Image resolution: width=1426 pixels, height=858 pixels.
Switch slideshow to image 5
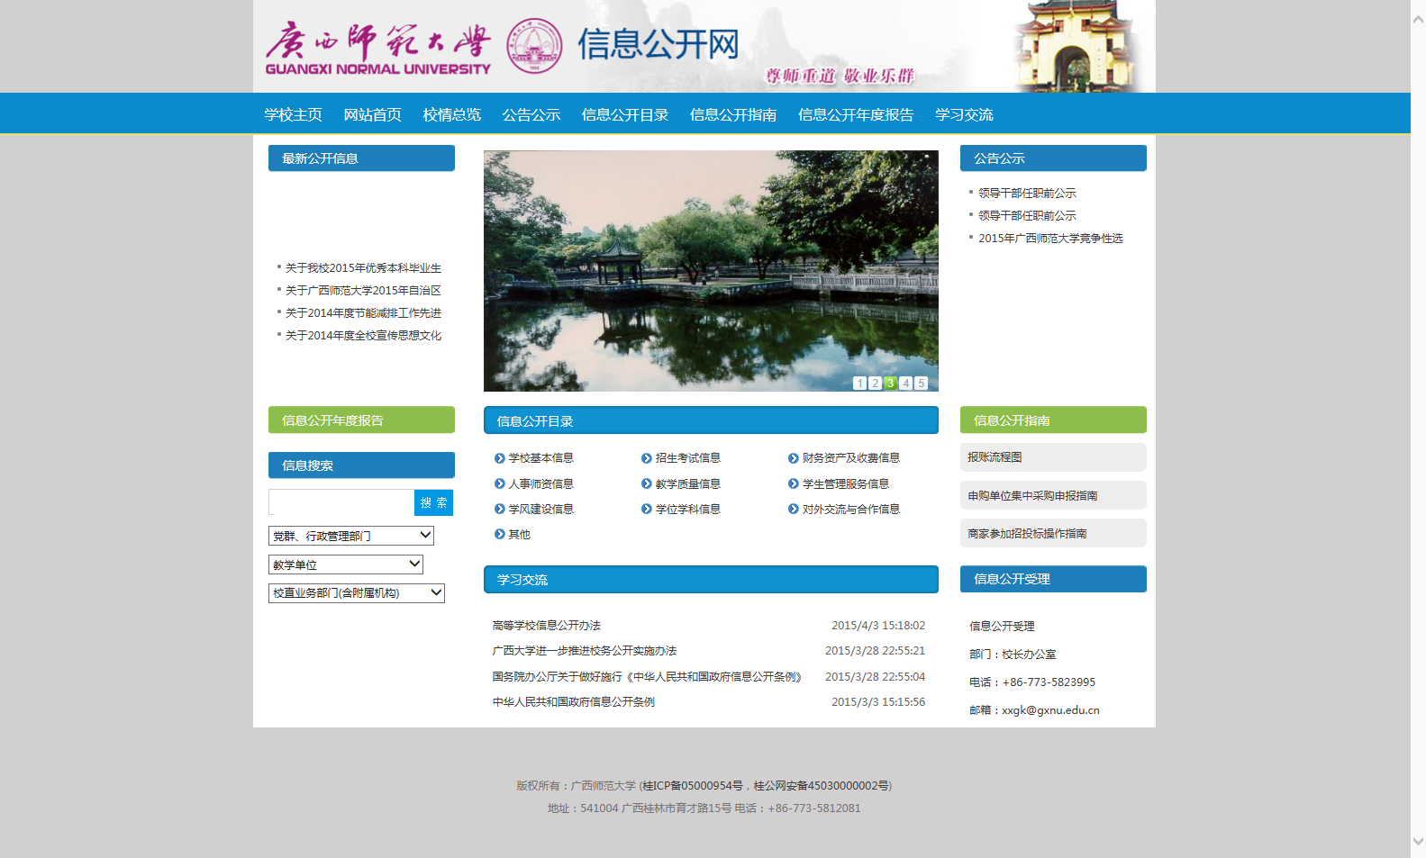pos(921,384)
